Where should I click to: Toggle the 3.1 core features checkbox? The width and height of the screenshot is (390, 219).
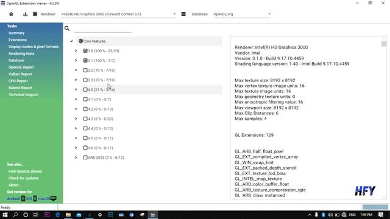click(x=85, y=61)
